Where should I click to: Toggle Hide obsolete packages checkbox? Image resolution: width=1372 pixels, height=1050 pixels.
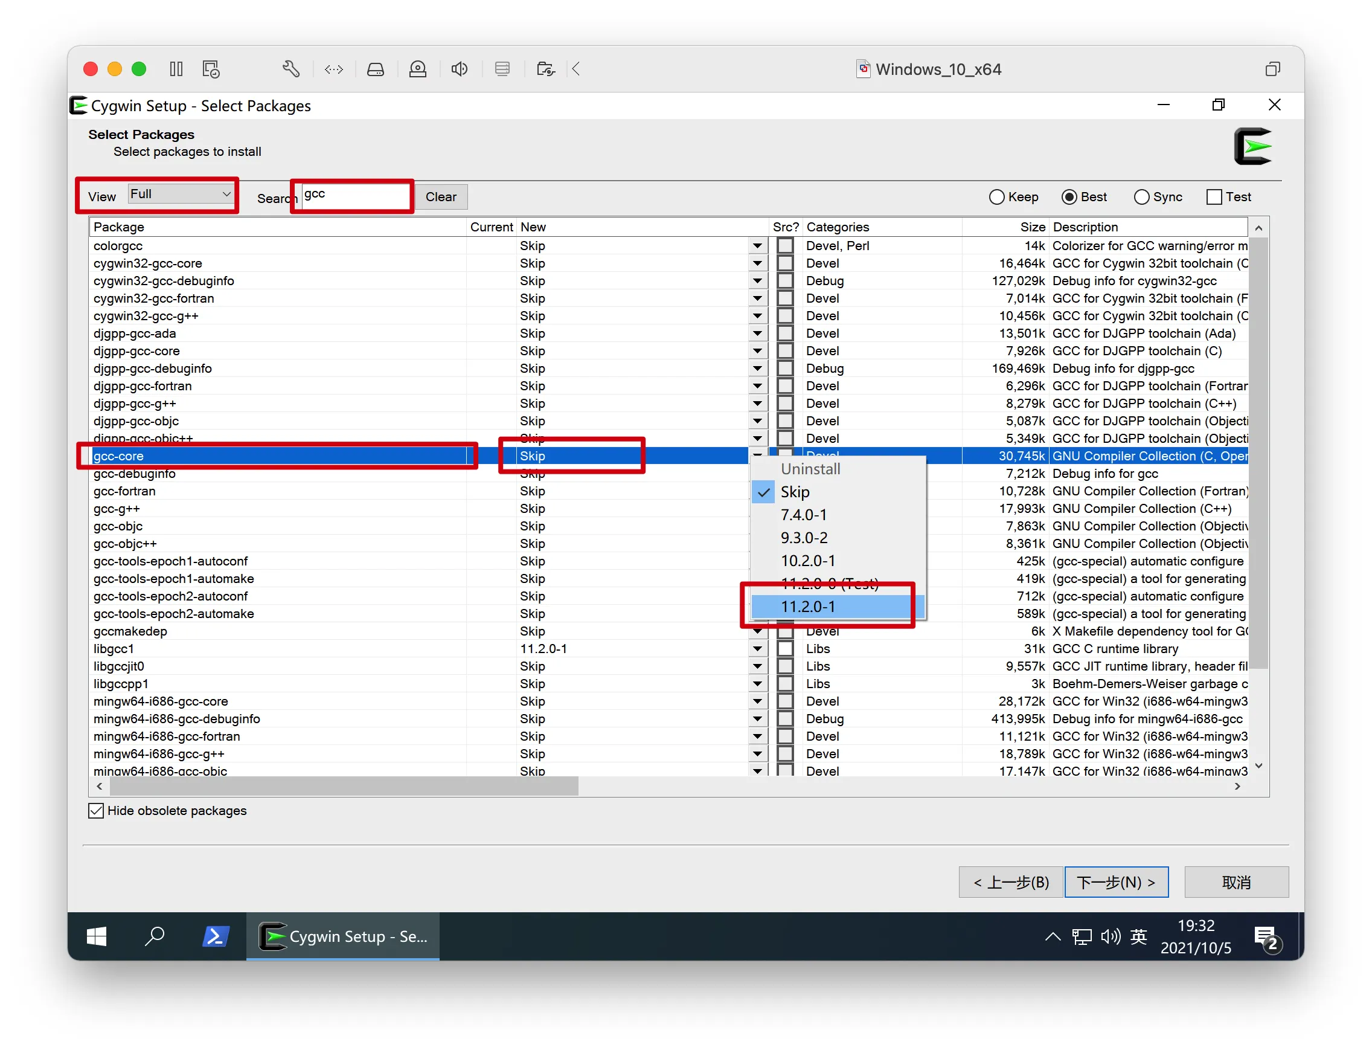tap(95, 811)
